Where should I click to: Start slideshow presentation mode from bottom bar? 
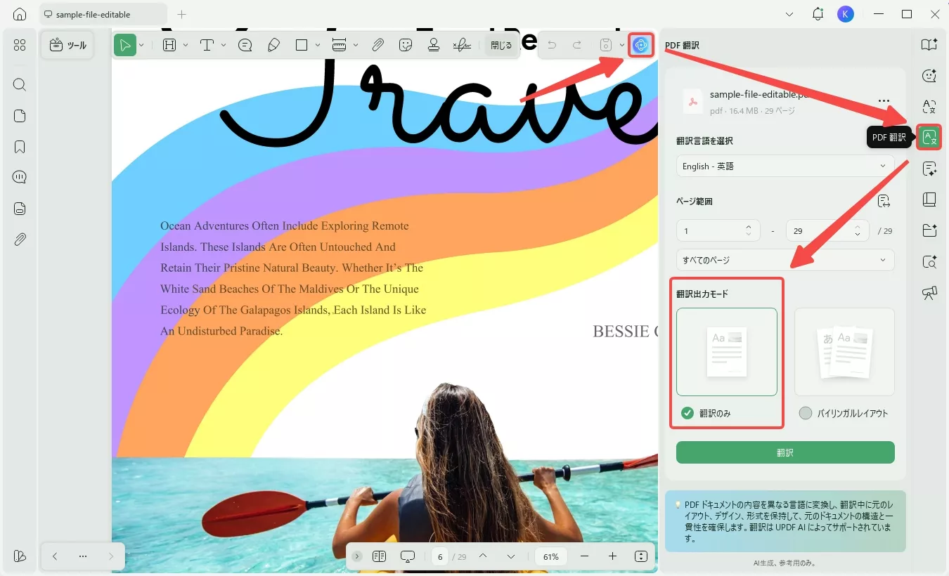click(408, 556)
